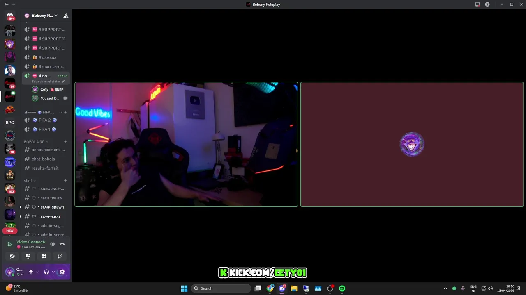Viewport: 526px width, 295px height.
Task: Toggle noise suppression waveform icon
Action: [52, 244]
